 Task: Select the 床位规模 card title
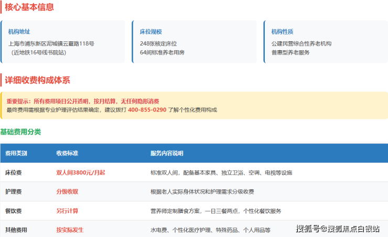pos(150,32)
